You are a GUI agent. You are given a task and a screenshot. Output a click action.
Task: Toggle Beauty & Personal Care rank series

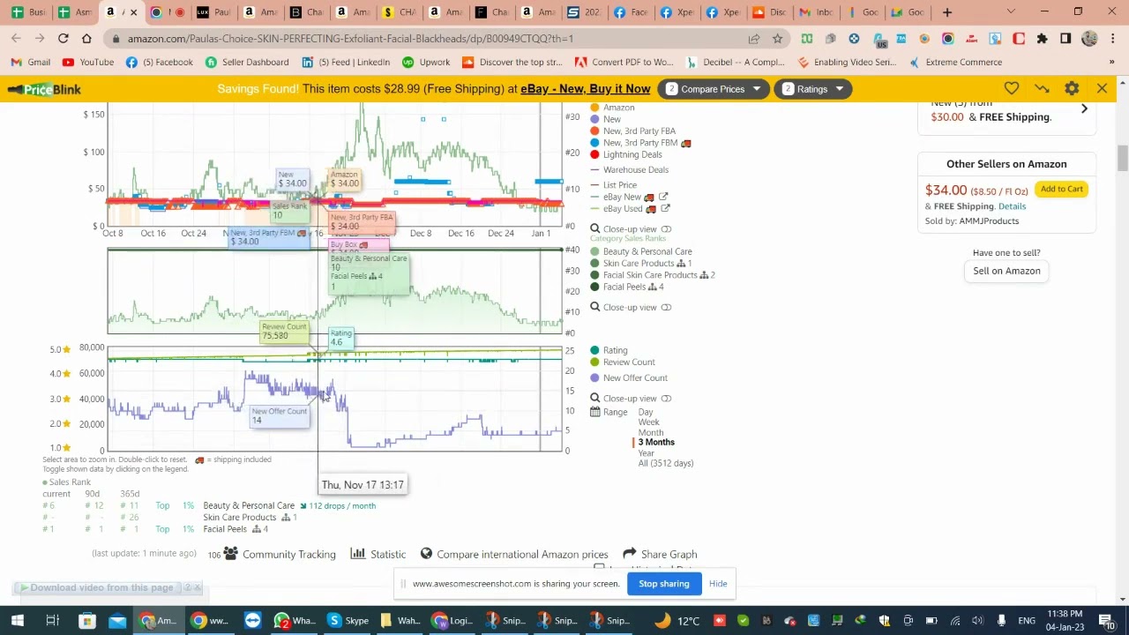(641, 251)
